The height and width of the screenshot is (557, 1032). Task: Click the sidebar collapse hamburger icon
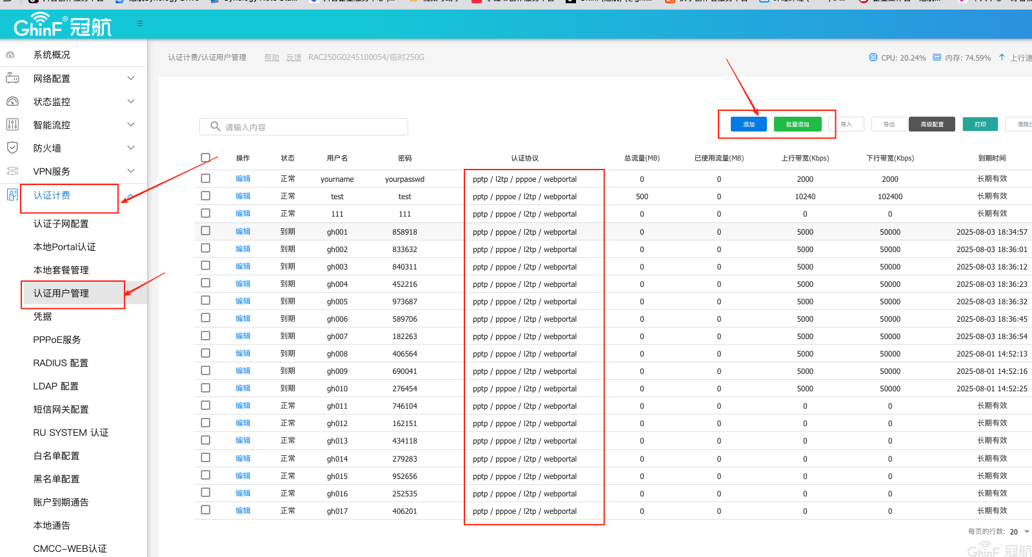[x=140, y=23]
